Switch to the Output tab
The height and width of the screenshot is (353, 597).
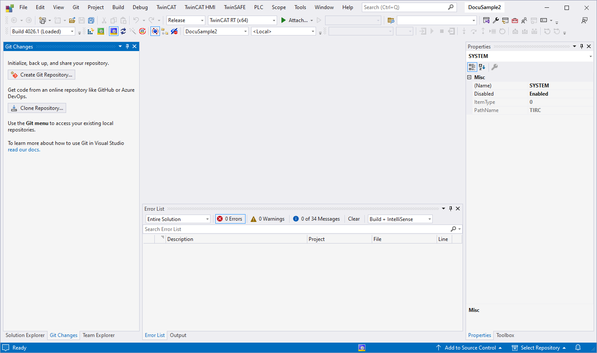click(x=178, y=335)
